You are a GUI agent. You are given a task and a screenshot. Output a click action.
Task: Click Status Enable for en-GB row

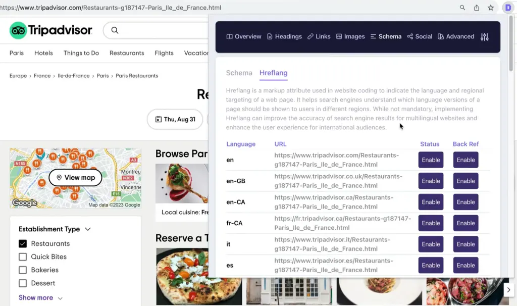click(x=431, y=181)
